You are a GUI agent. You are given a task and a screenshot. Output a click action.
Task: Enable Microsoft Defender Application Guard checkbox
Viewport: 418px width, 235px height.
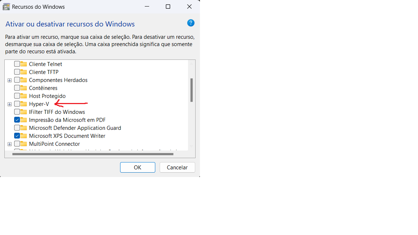[x=17, y=128]
